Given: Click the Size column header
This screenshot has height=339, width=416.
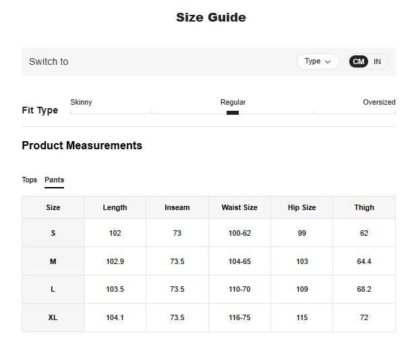Looking at the screenshot, I should [53, 207].
